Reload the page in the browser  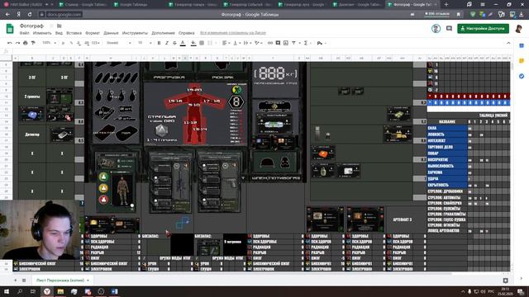pyautogui.click(x=30, y=15)
